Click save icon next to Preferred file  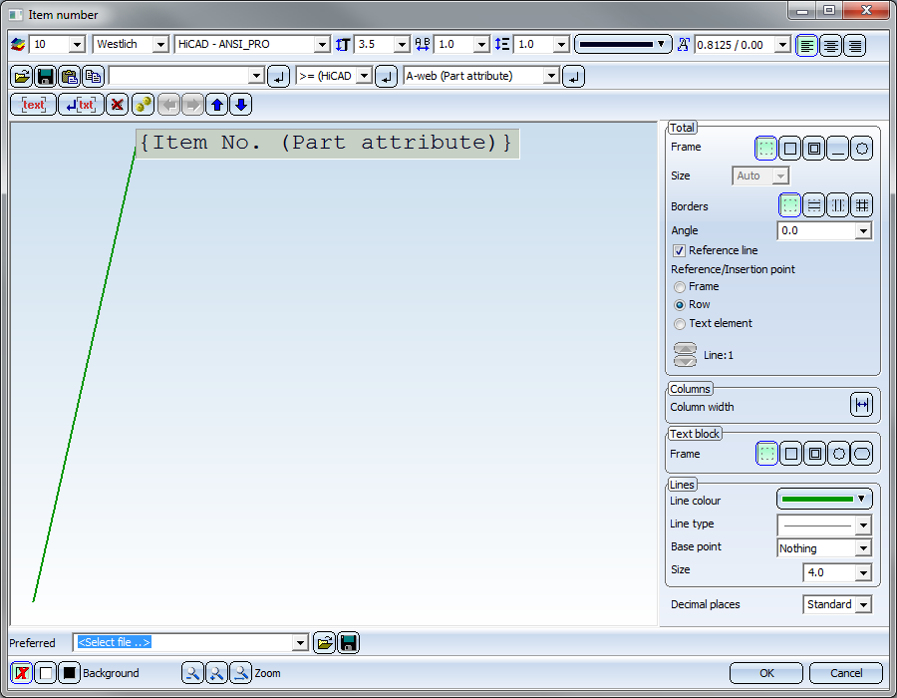(x=348, y=643)
